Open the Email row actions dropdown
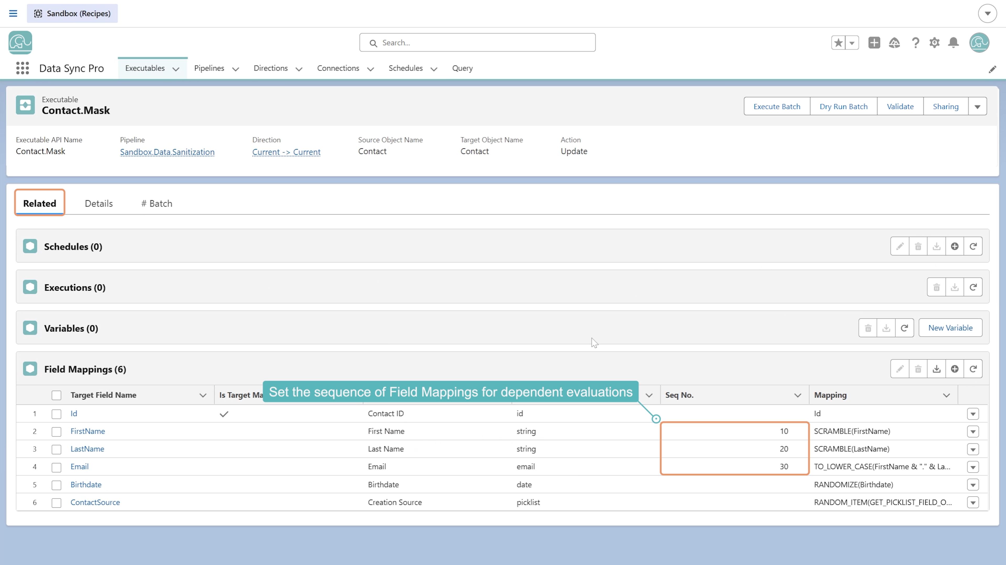The image size is (1006, 565). click(973, 467)
